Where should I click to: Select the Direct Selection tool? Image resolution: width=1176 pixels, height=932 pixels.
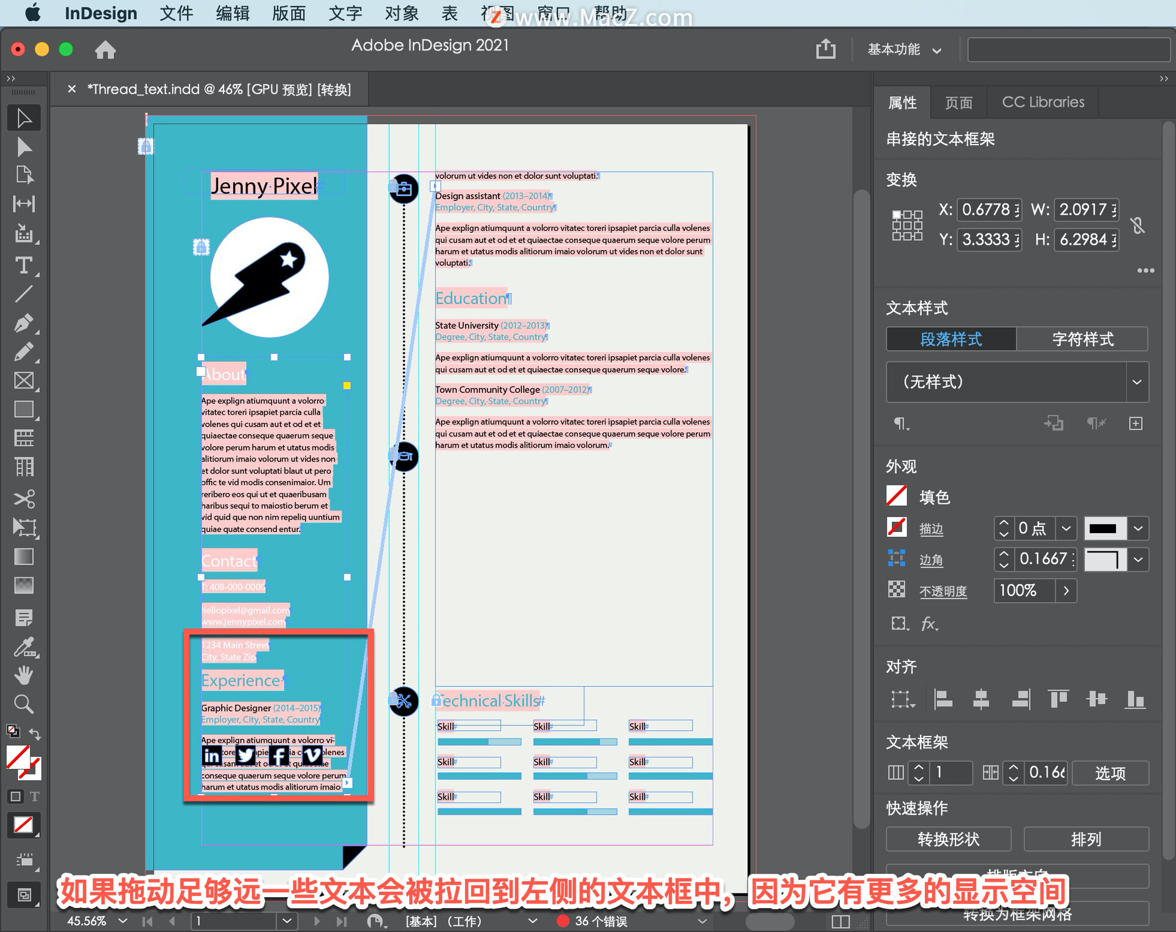coord(24,147)
